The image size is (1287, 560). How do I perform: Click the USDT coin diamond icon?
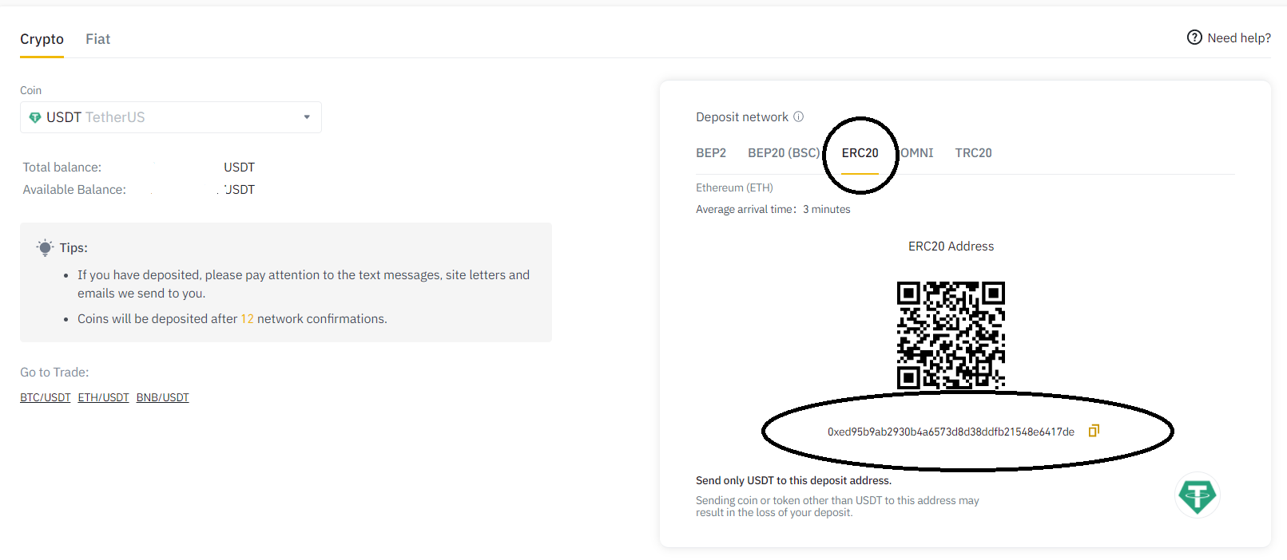pyautogui.click(x=35, y=117)
